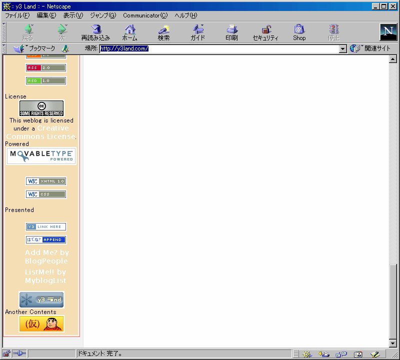Click the 'License' heading text
Image resolution: width=400 pixels, height=360 pixels.
pyautogui.click(x=15, y=96)
